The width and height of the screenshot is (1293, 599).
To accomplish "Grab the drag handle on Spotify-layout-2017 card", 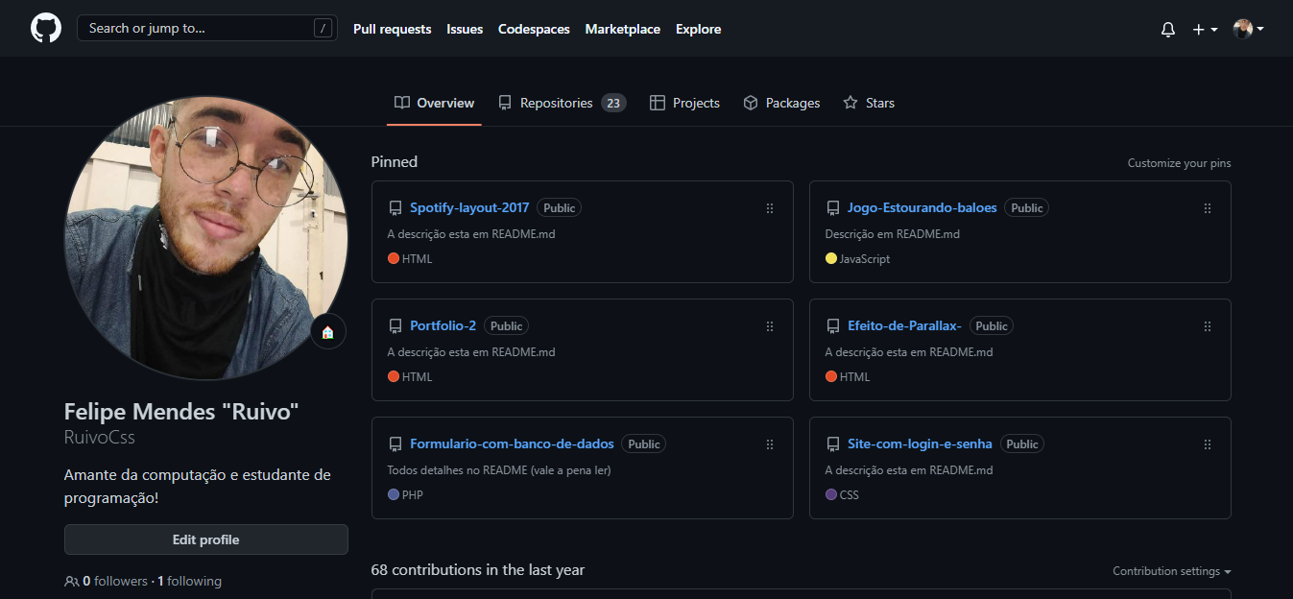I will pos(770,208).
